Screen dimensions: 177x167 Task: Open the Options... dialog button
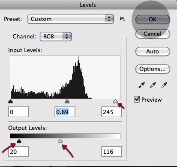coord(153,69)
